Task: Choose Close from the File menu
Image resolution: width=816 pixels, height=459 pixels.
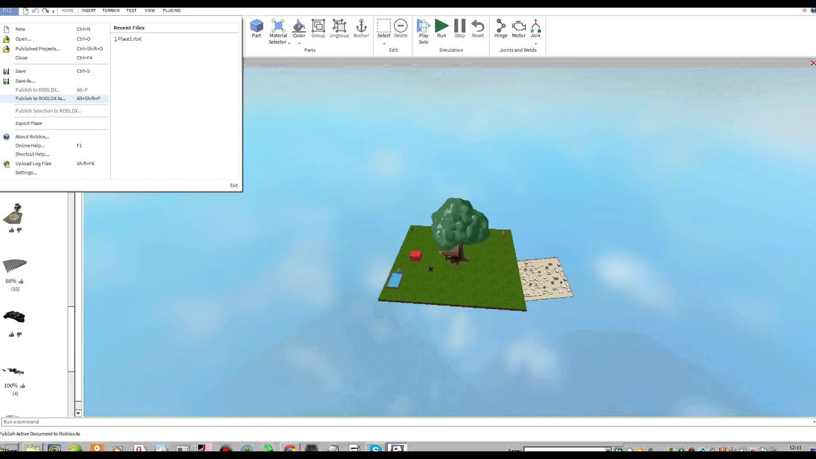Action: click(x=55, y=58)
